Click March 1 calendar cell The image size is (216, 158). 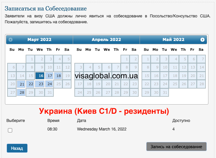[x=30, y=59]
